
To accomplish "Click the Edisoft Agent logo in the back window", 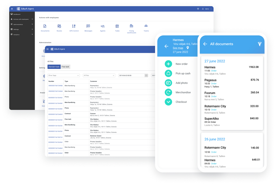I will pyautogui.click(x=25, y=9).
